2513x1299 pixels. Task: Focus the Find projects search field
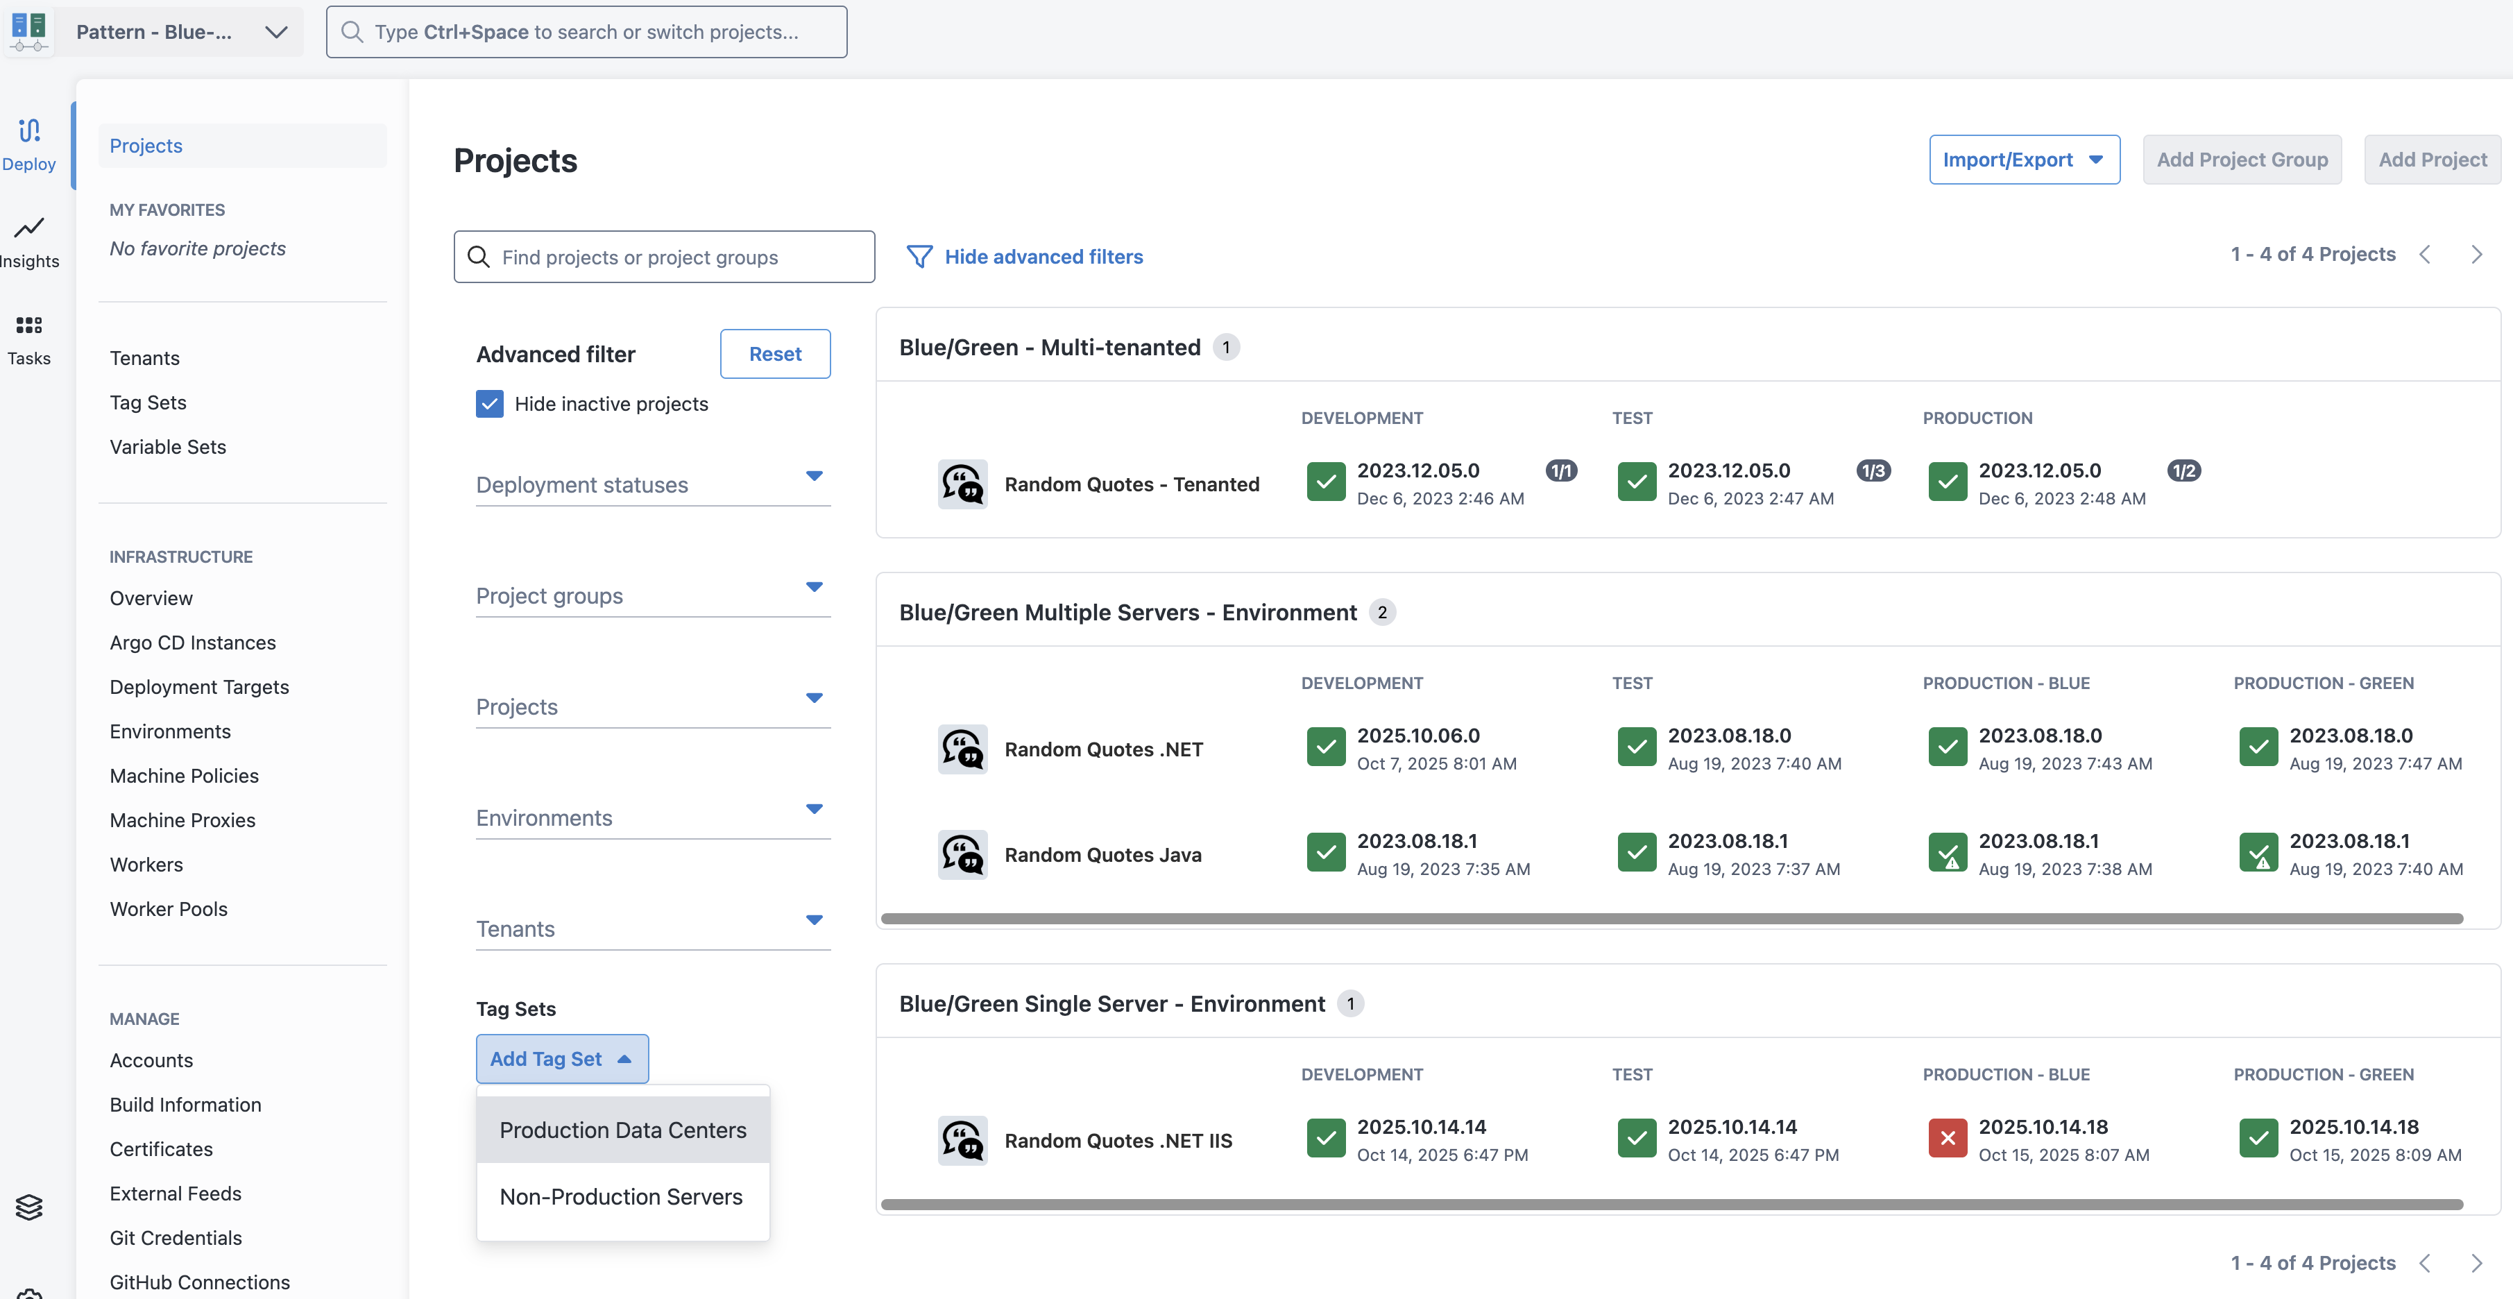click(663, 257)
